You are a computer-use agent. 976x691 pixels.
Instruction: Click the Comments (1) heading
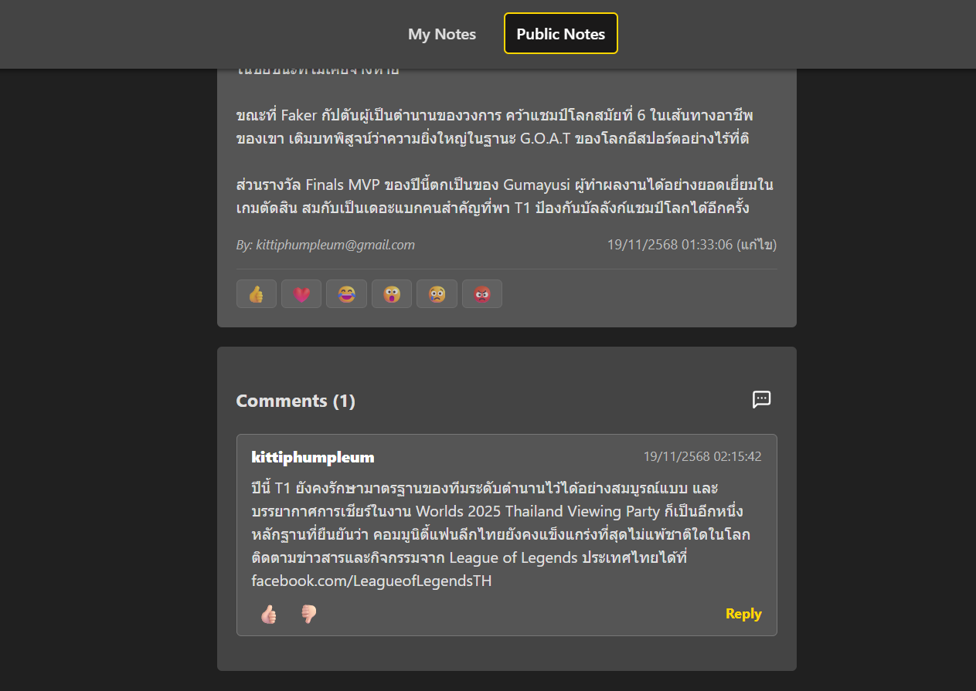click(296, 401)
